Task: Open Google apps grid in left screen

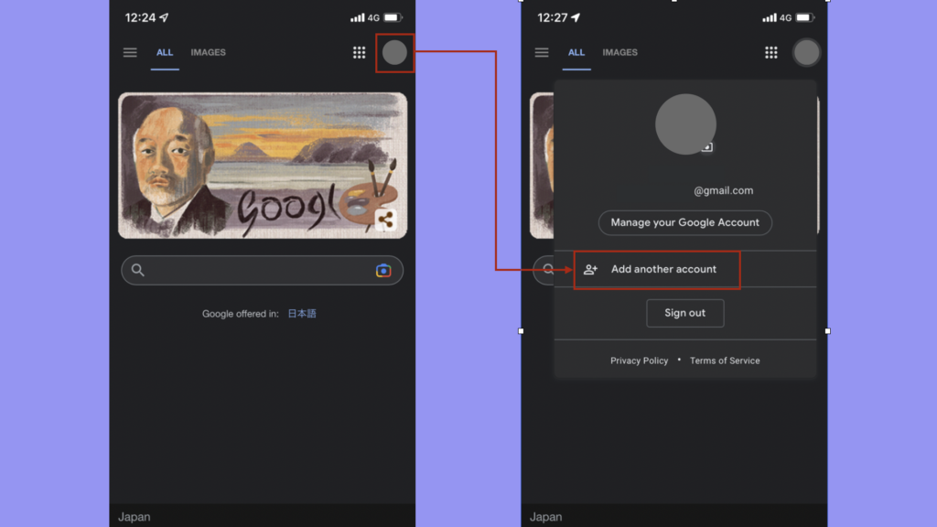Action: pos(359,52)
